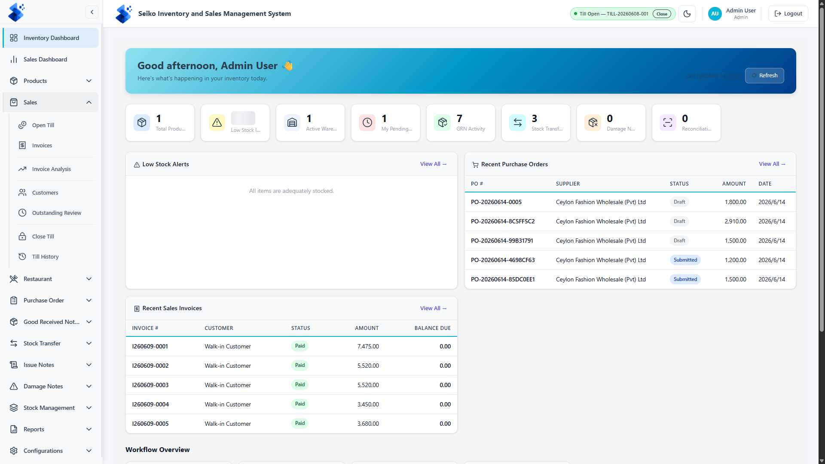Expand the Damage Notes menu
Image resolution: width=825 pixels, height=464 pixels.
pos(50,386)
